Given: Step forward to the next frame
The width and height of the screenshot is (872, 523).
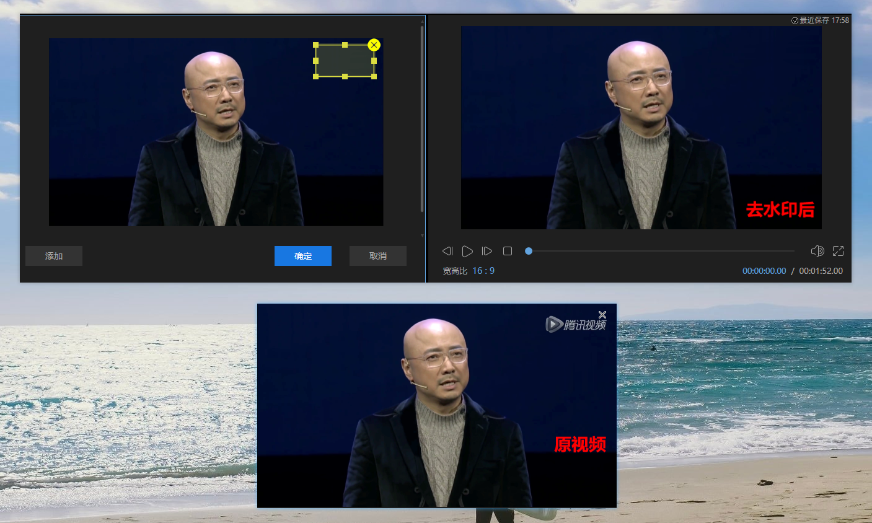Looking at the screenshot, I should (487, 251).
